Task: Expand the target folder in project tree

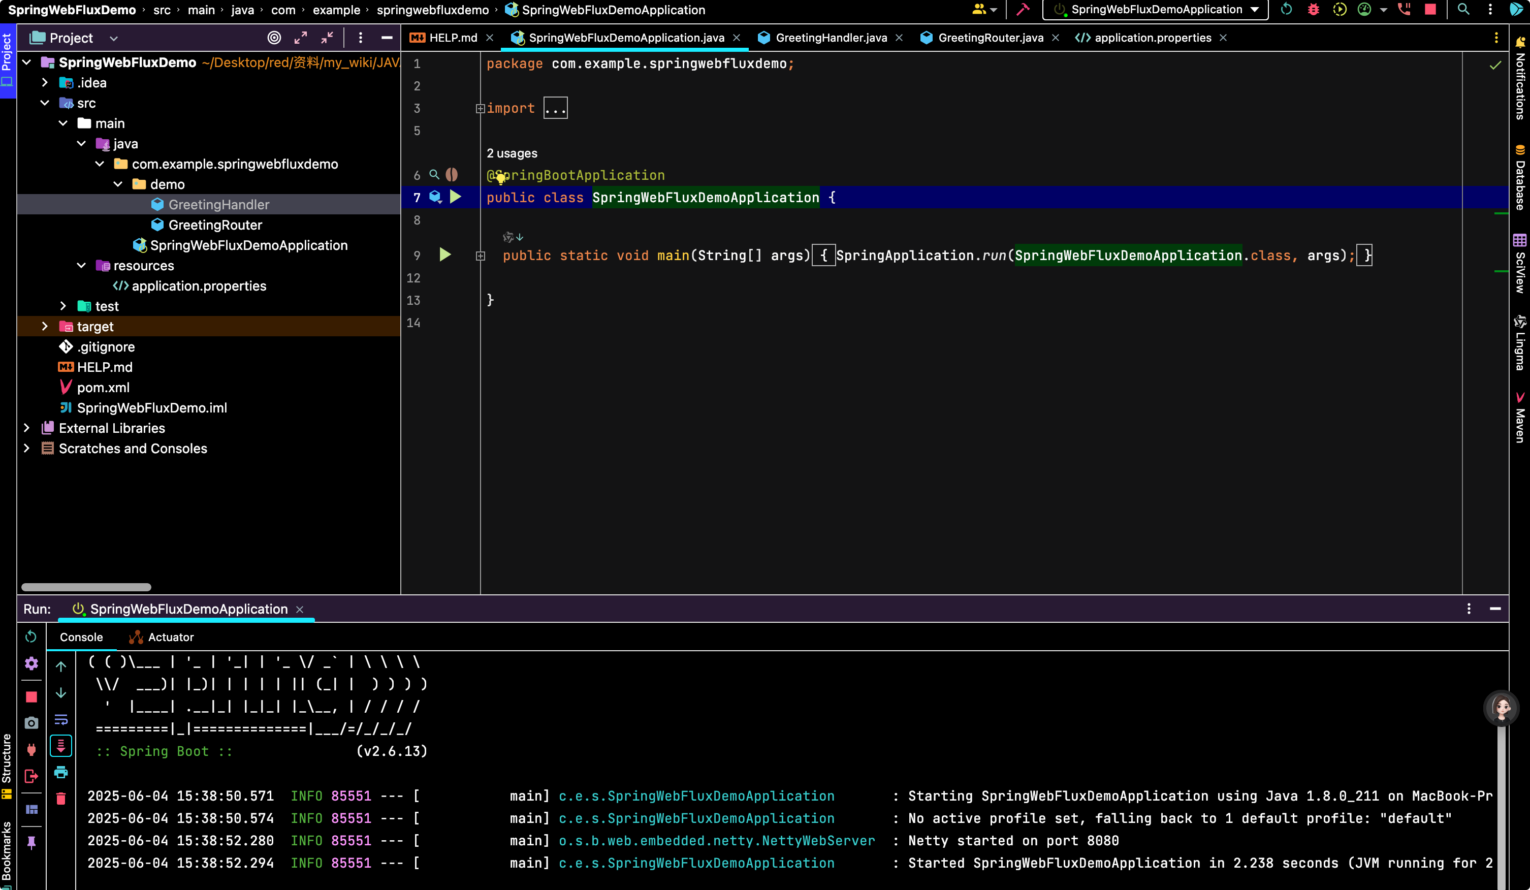Action: pos(44,327)
